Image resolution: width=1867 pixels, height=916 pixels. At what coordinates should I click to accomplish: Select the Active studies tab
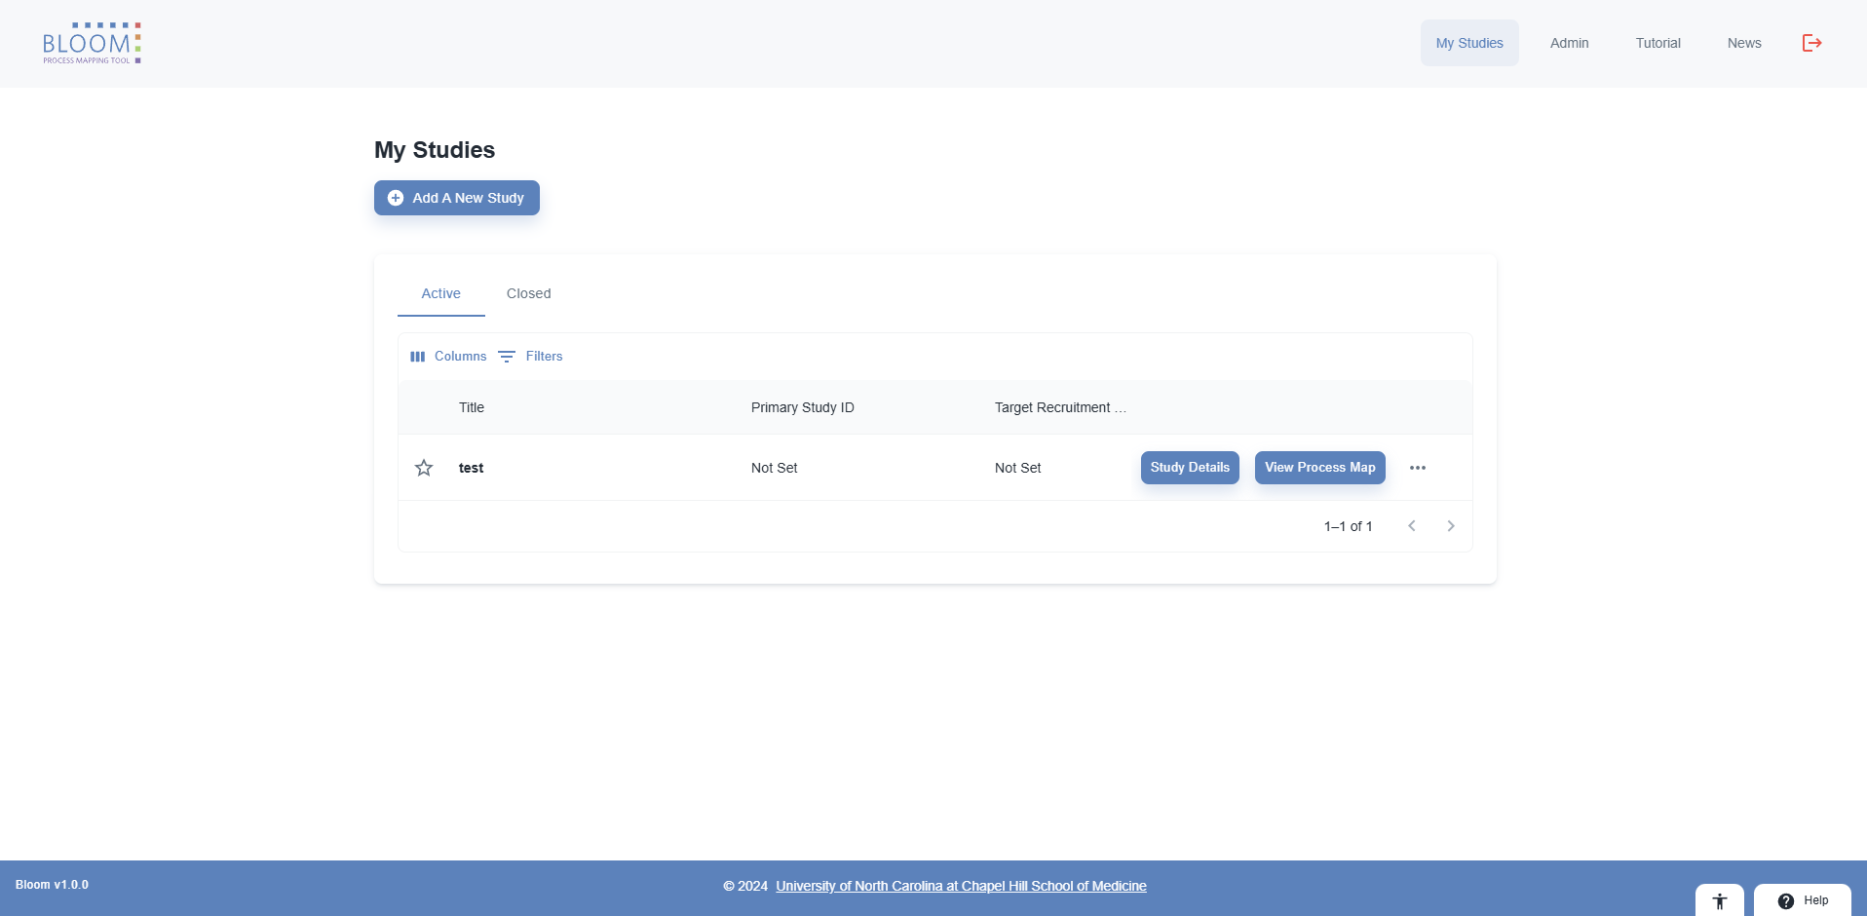coord(440,293)
